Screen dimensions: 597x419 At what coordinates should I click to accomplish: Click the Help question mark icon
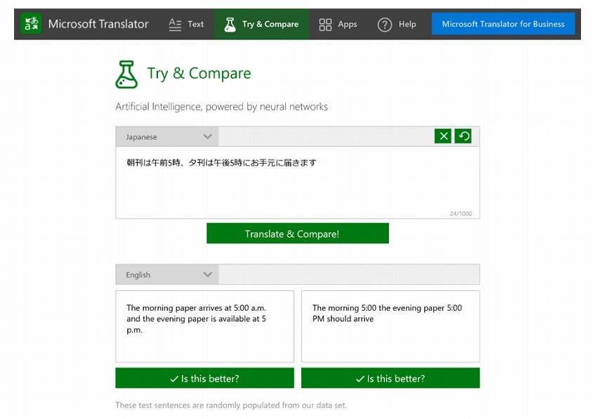coord(385,25)
